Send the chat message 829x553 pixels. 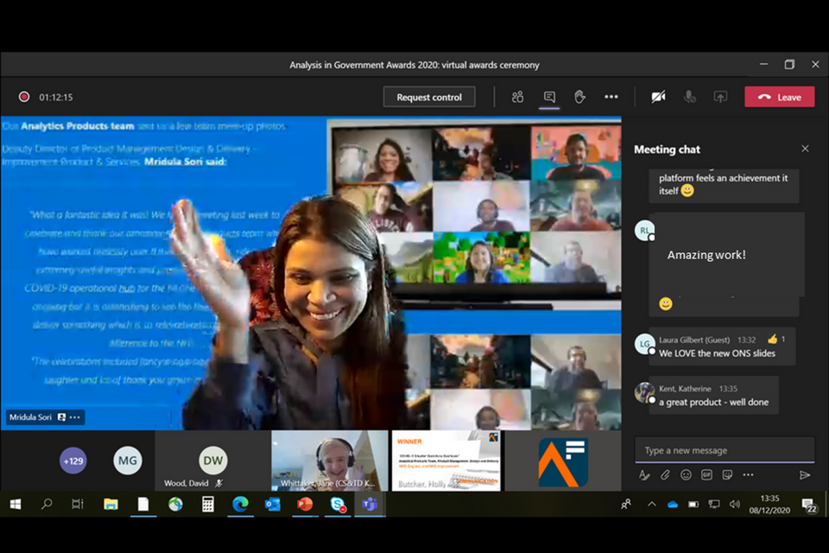(x=805, y=474)
